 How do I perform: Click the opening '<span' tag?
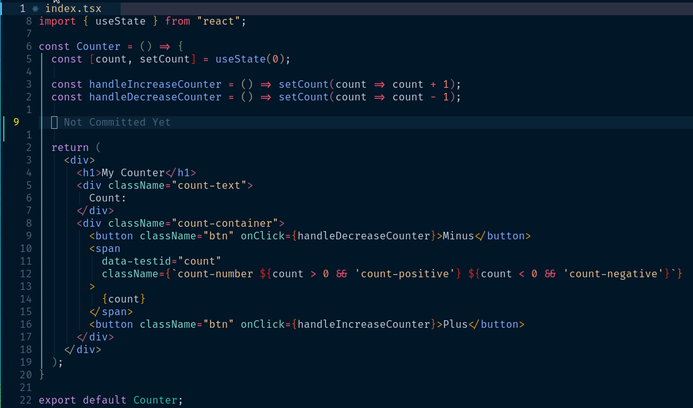click(x=105, y=248)
